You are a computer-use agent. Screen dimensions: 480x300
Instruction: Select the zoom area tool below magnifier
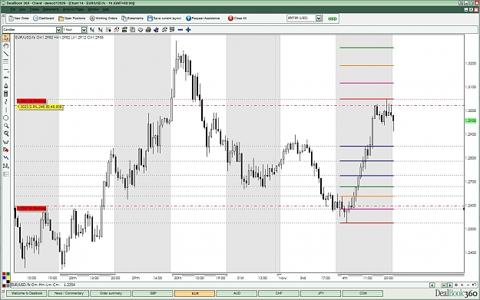[x=6, y=134]
